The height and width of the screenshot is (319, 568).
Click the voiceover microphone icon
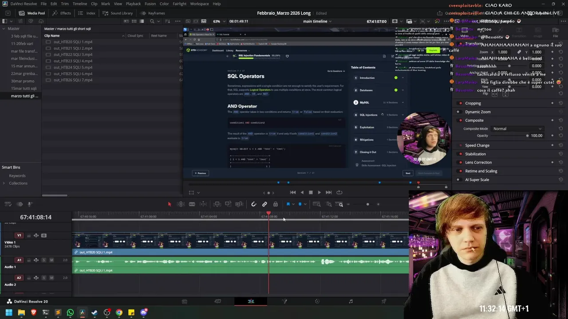pyautogui.click(x=30, y=204)
